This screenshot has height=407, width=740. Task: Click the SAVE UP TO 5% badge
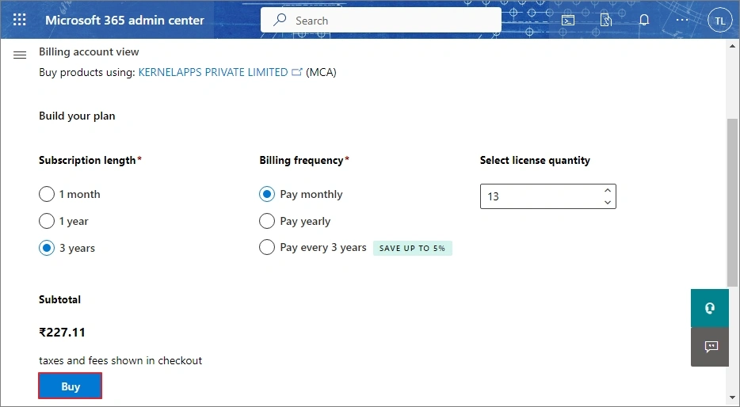coord(413,248)
